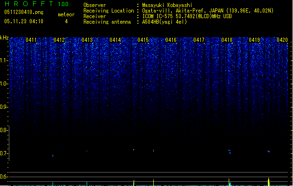The width and height of the screenshot is (293, 186).
Task: Click the tallest yellow intensity spike after 0419
Action: tap(269, 182)
